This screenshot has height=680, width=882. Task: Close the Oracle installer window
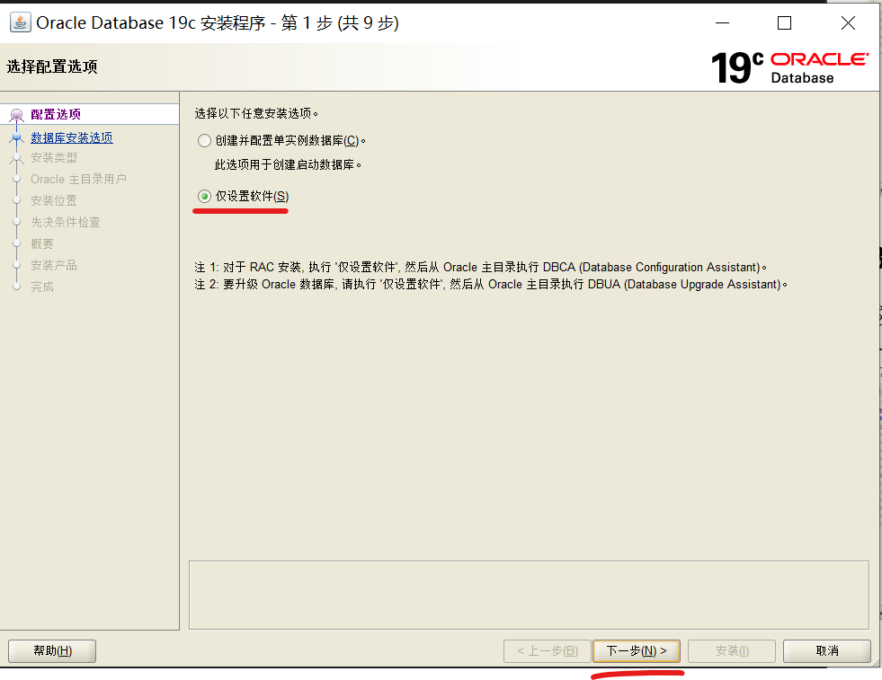click(x=848, y=23)
